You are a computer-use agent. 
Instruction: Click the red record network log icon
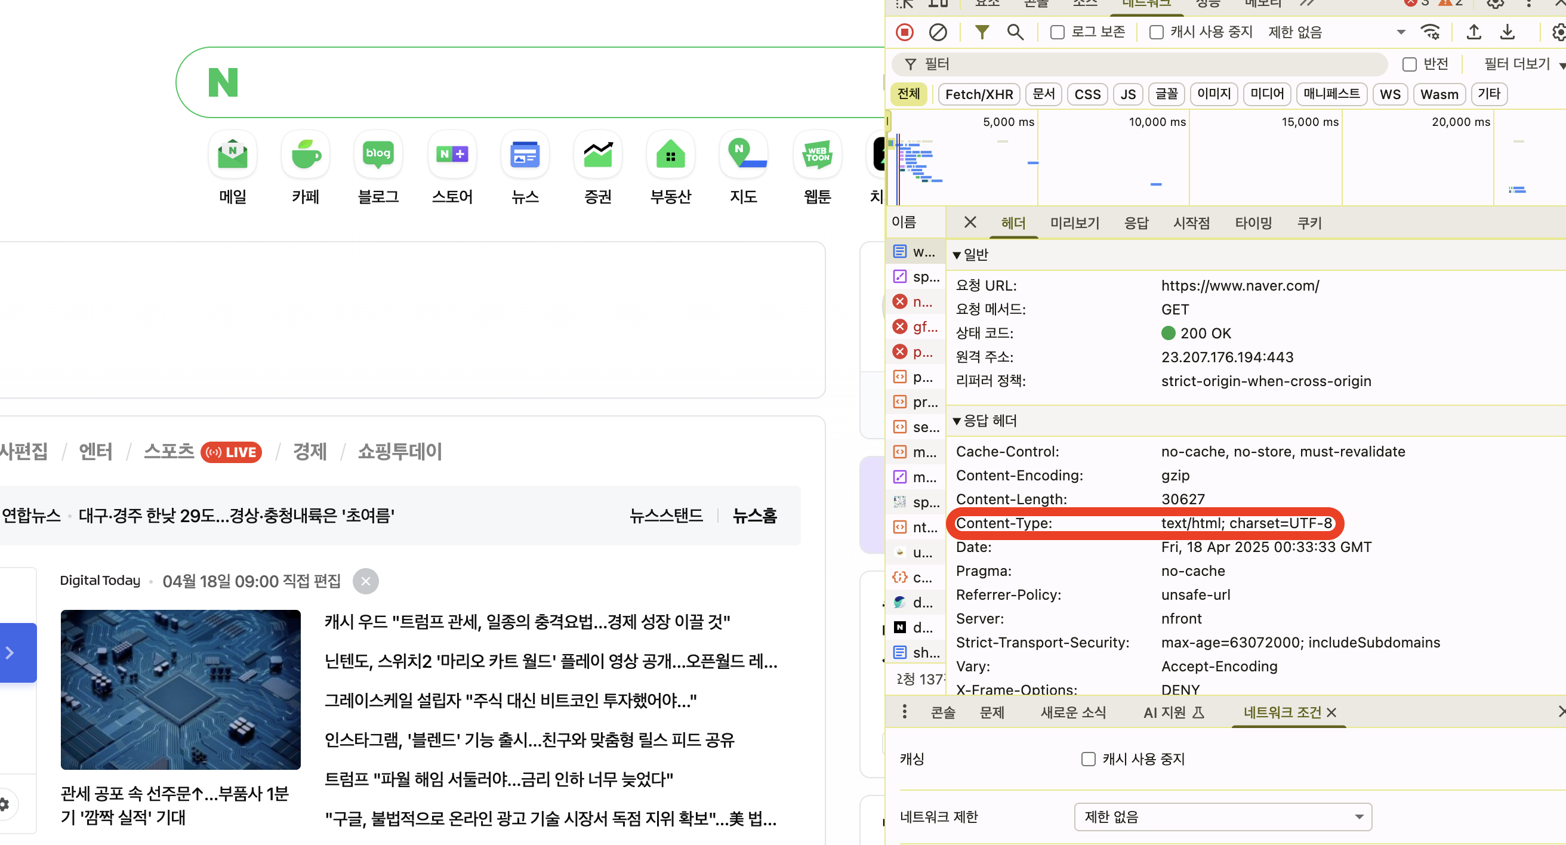click(905, 32)
